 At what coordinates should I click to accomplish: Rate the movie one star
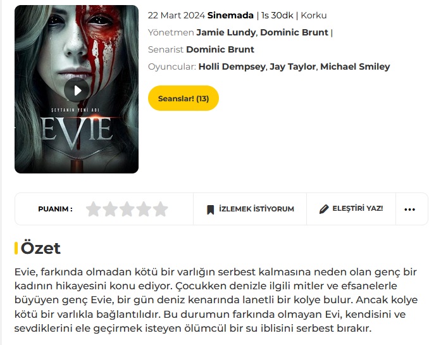tap(93, 209)
